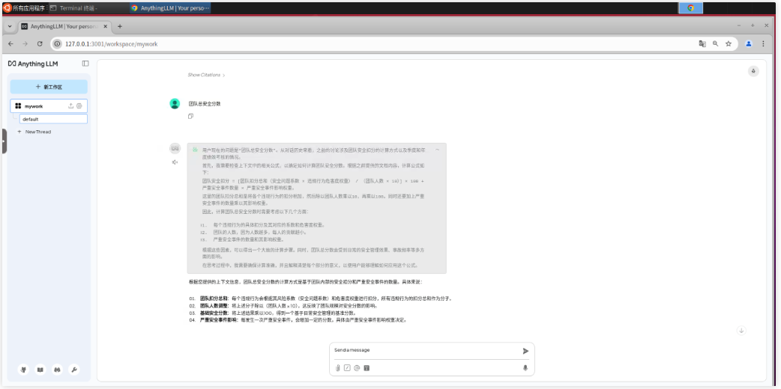Select the AnythingLLM browser tab

[64, 26]
